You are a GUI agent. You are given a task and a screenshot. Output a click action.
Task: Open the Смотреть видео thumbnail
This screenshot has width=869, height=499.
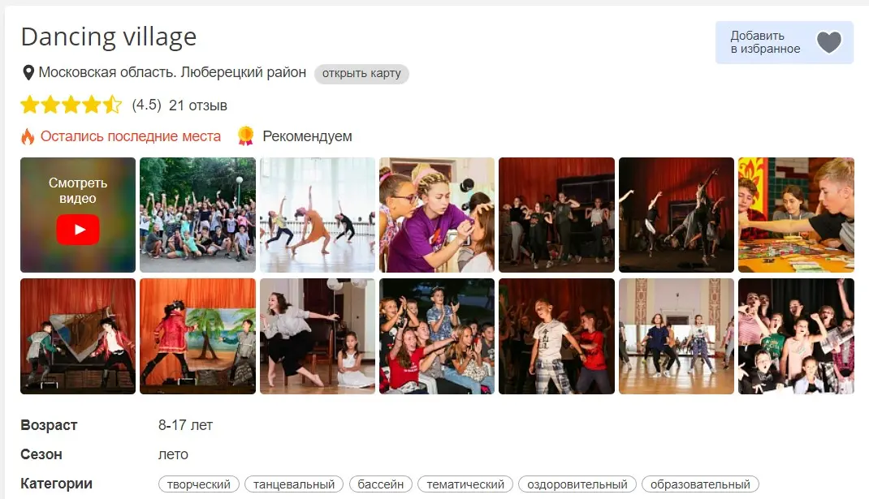point(78,215)
